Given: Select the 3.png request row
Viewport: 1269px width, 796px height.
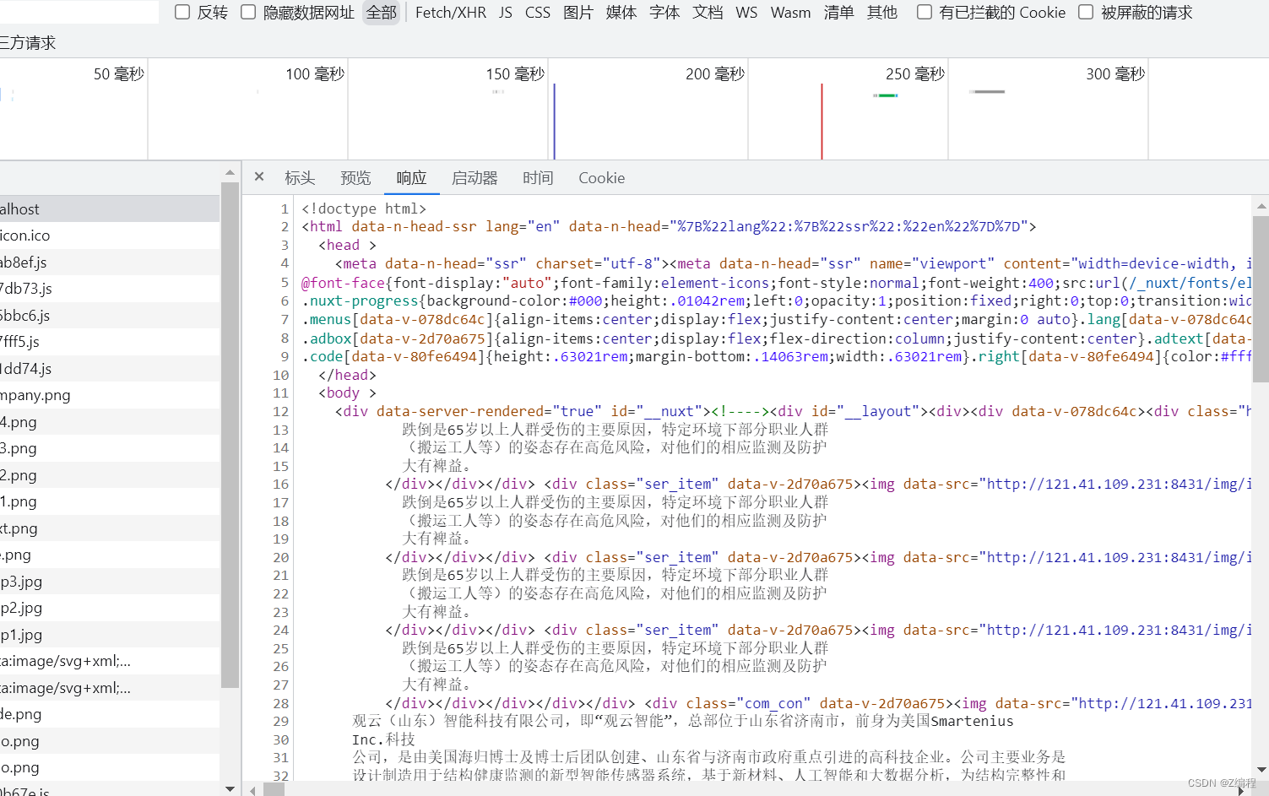Looking at the screenshot, I should coord(110,448).
